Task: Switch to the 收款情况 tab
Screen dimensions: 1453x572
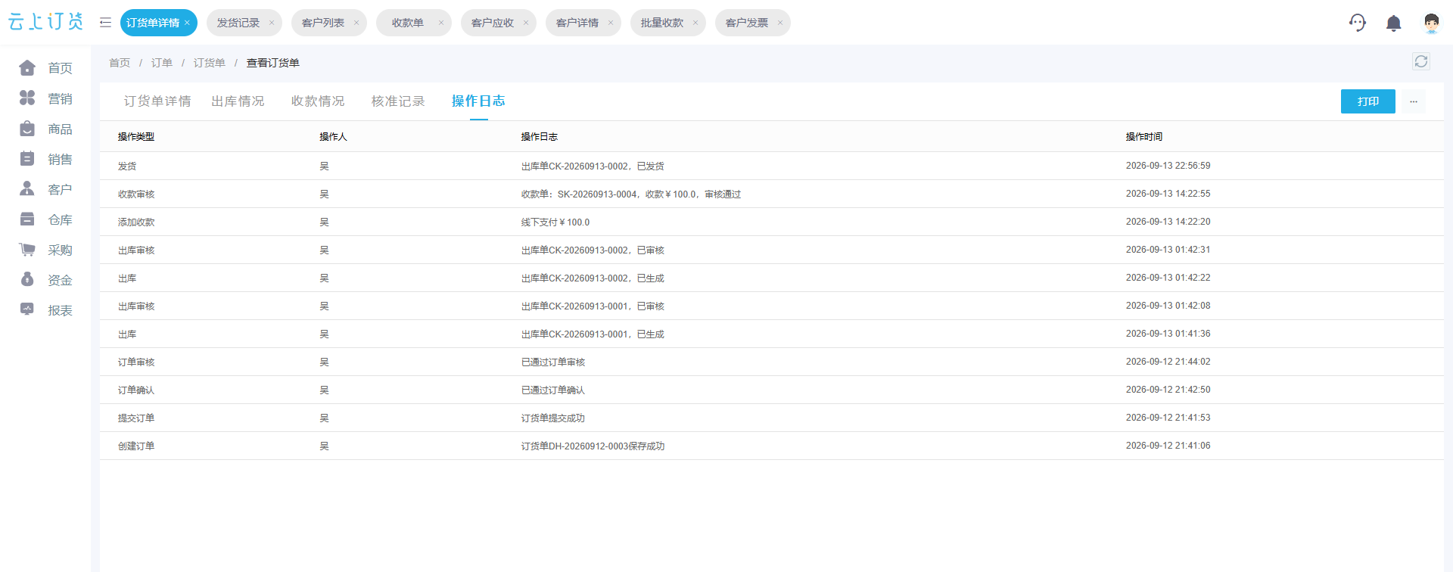Action: click(x=318, y=101)
